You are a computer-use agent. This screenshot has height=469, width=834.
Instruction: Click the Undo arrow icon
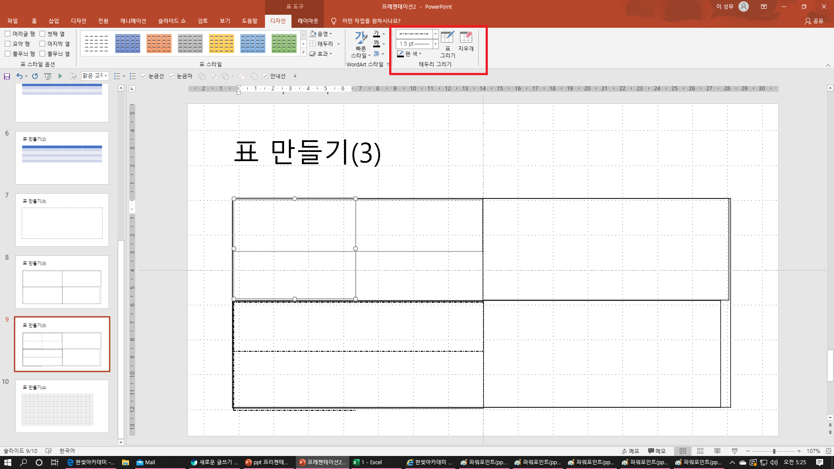[x=19, y=76]
